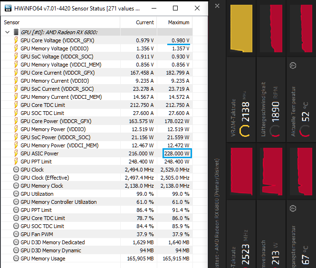The width and height of the screenshot is (316, 268).
Task: Click clock icon of GPU Memory Clock row
Action: point(16,186)
